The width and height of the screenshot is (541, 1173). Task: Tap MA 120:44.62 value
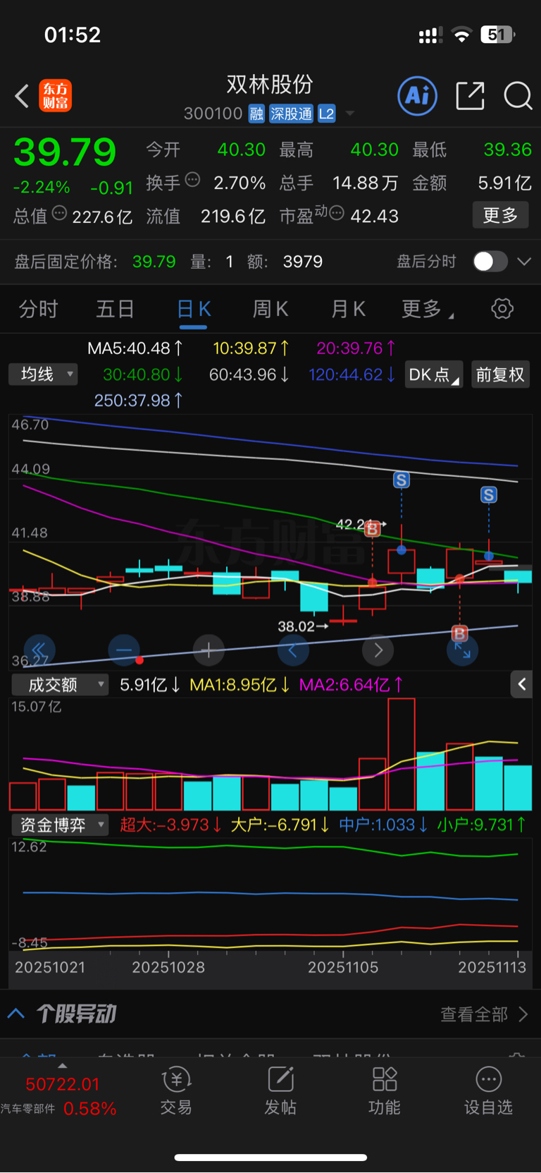352,375
